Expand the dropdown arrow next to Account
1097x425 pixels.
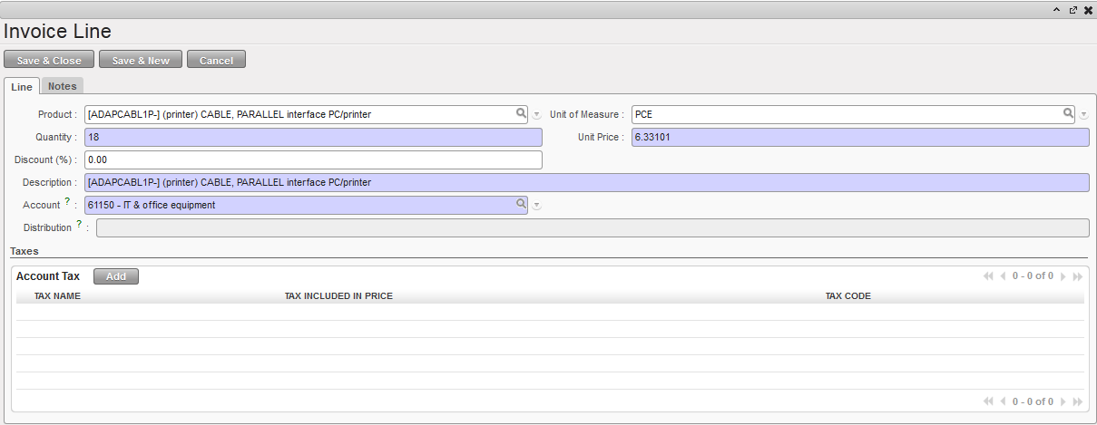(x=536, y=206)
